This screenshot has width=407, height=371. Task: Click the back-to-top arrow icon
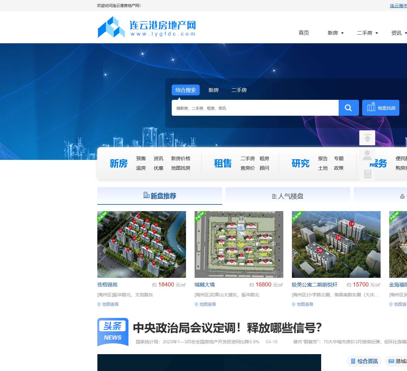pos(367,138)
